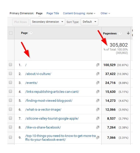Image resolution: width=140 pixels, height=153 pixels.
Task: Open the /links-republishing-articles-can-cant/ link
Action: [52, 92]
